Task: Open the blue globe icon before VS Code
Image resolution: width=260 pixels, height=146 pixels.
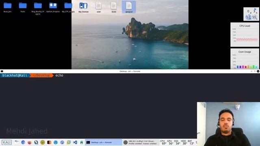Action: tap(62, 142)
